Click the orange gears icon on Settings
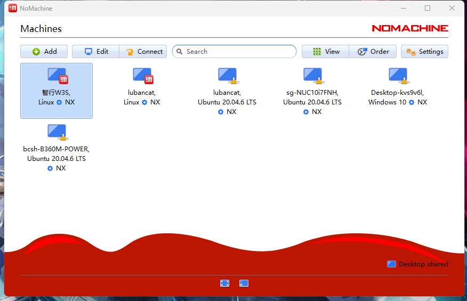This screenshot has height=301, width=467. [412, 52]
